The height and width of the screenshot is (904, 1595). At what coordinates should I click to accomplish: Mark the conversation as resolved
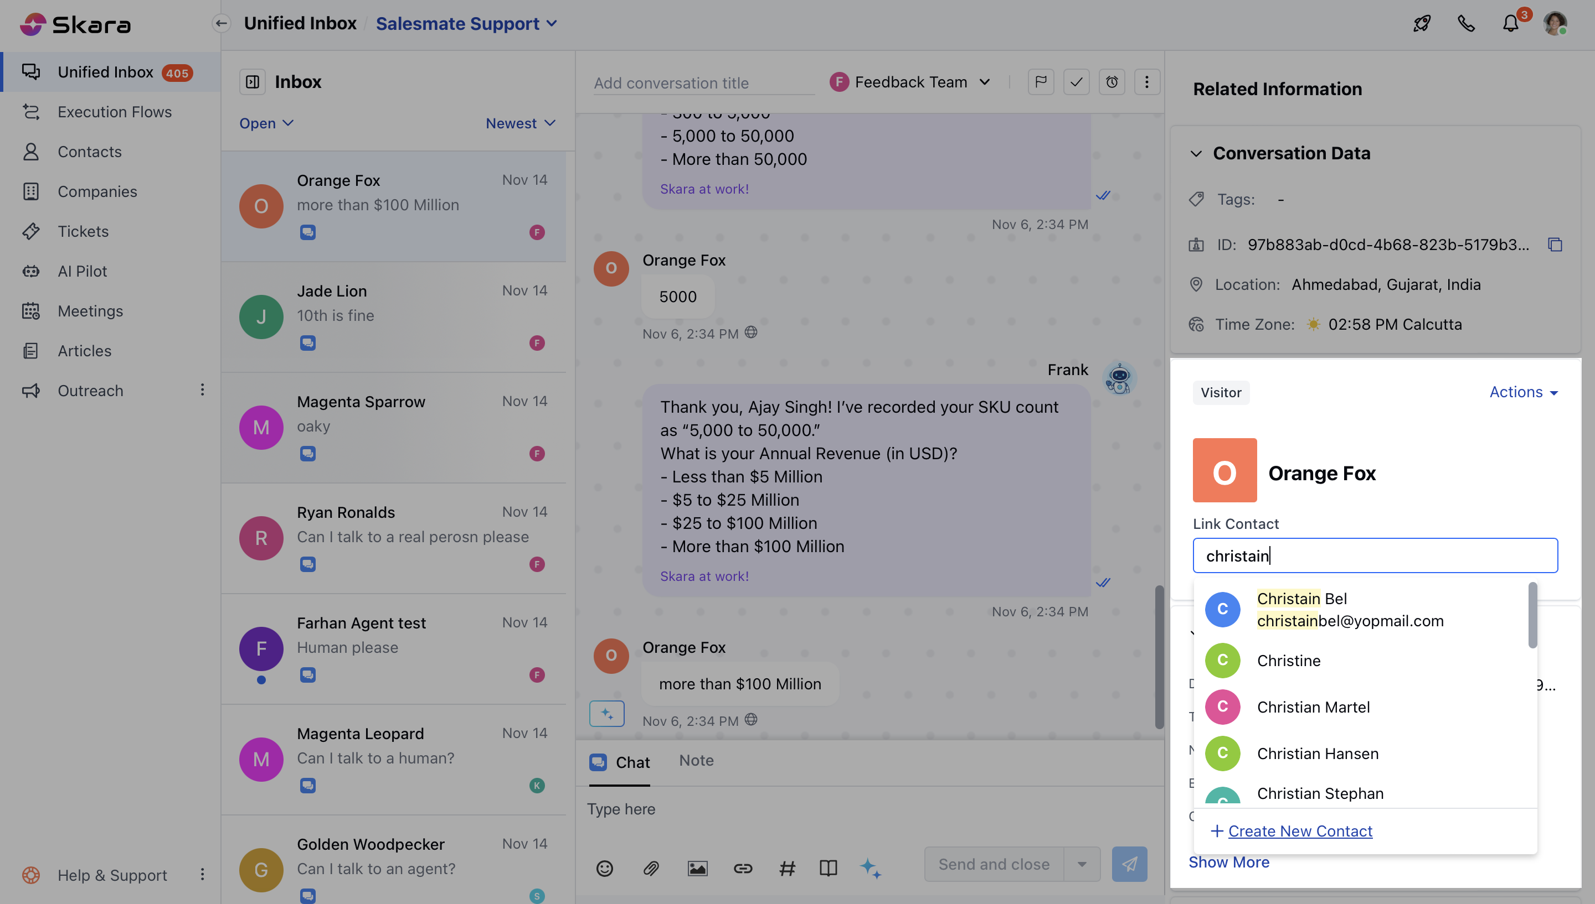(1076, 81)
